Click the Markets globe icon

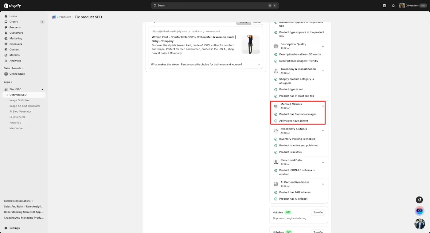6,55
